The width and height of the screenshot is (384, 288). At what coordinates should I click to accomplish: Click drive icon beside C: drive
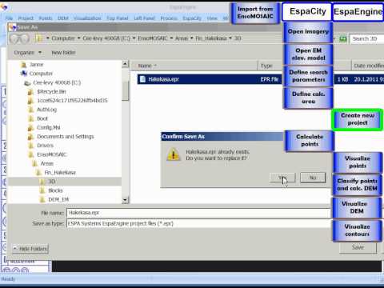(27, 83)
